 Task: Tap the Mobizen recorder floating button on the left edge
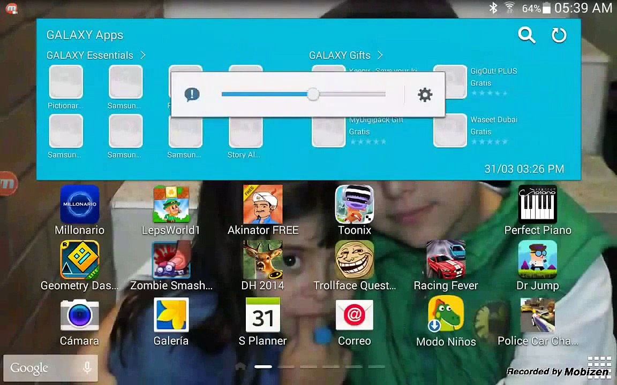[x=8, y=183]
